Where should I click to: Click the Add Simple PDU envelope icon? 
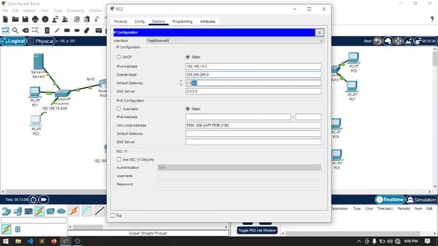pyautogui.click(x=99, y=30)
